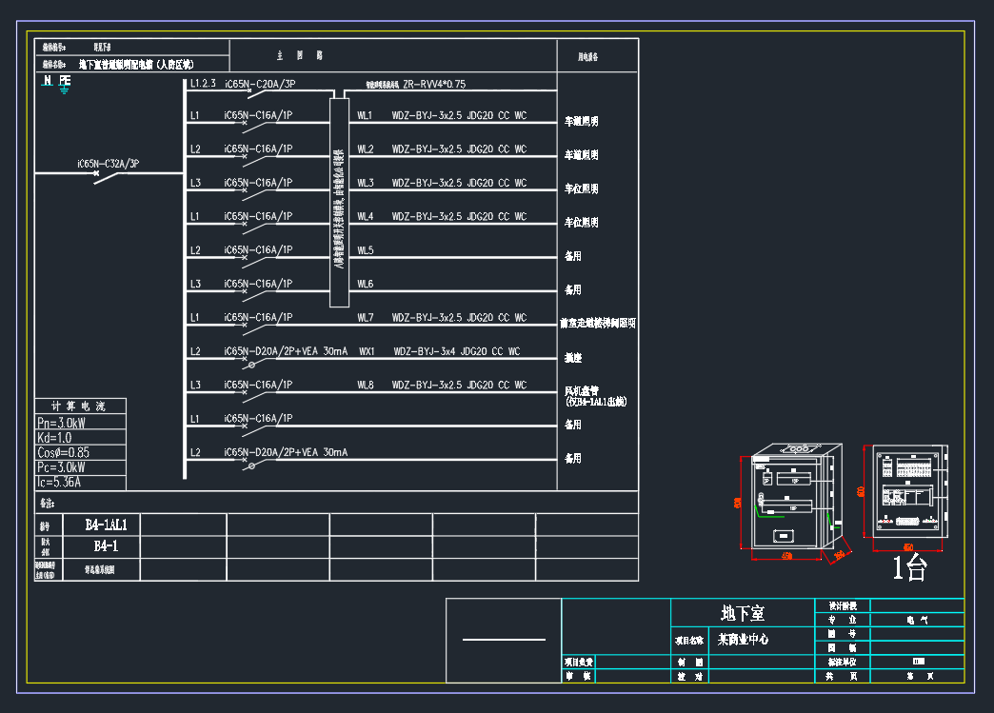Click the WL4 circuit label
994x713 pixels.
point(365,216)
